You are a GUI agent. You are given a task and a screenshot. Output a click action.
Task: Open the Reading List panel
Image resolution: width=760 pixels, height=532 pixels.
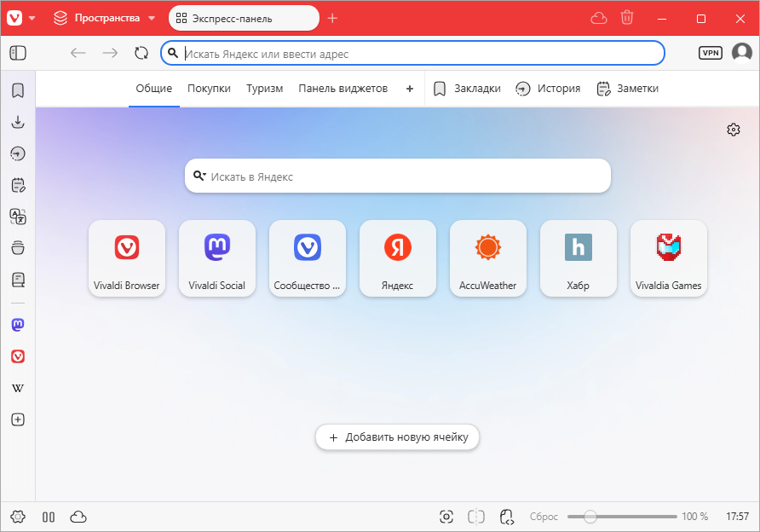17,279
